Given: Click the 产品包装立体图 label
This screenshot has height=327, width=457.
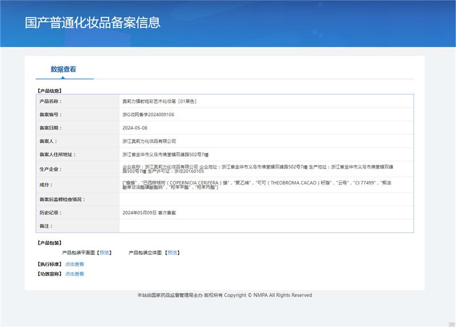Looking at the screenshot, I should [x=145, y=252].
